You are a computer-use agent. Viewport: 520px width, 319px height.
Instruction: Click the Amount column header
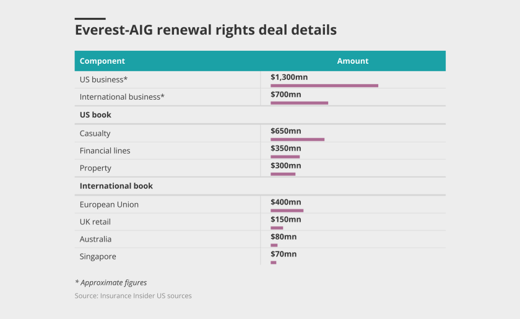click(x=353, y=61)
